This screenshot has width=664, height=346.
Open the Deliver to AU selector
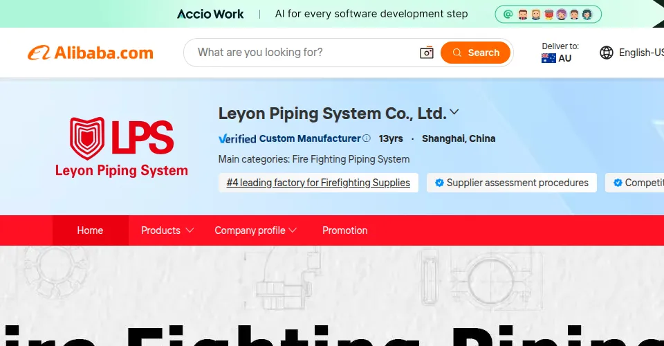[560, 53]
